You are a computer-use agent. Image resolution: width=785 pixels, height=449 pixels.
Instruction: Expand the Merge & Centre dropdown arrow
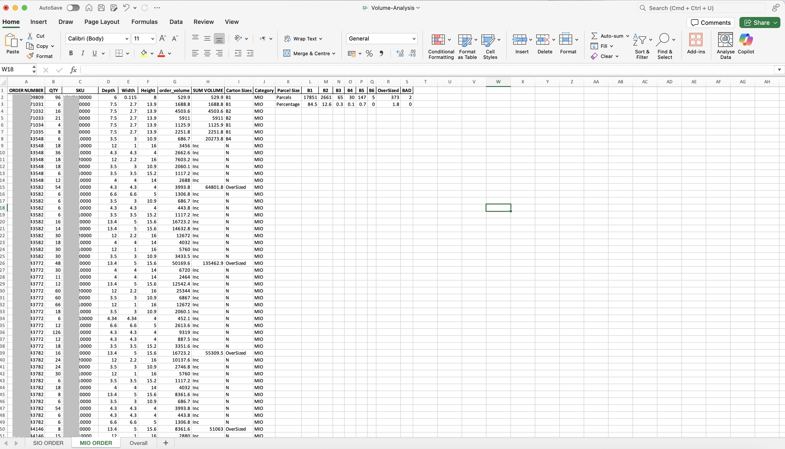click(334, 54)
